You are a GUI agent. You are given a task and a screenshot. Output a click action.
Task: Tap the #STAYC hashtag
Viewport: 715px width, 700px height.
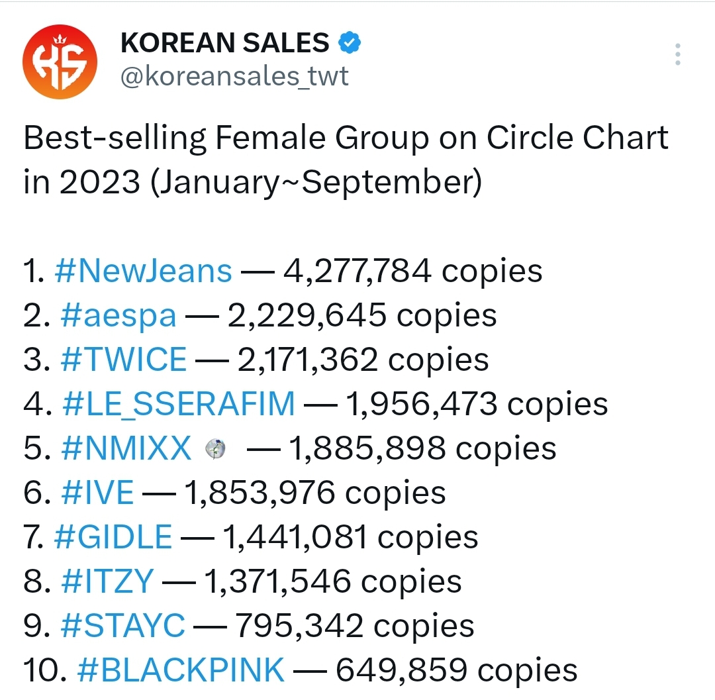coord(122,626)
